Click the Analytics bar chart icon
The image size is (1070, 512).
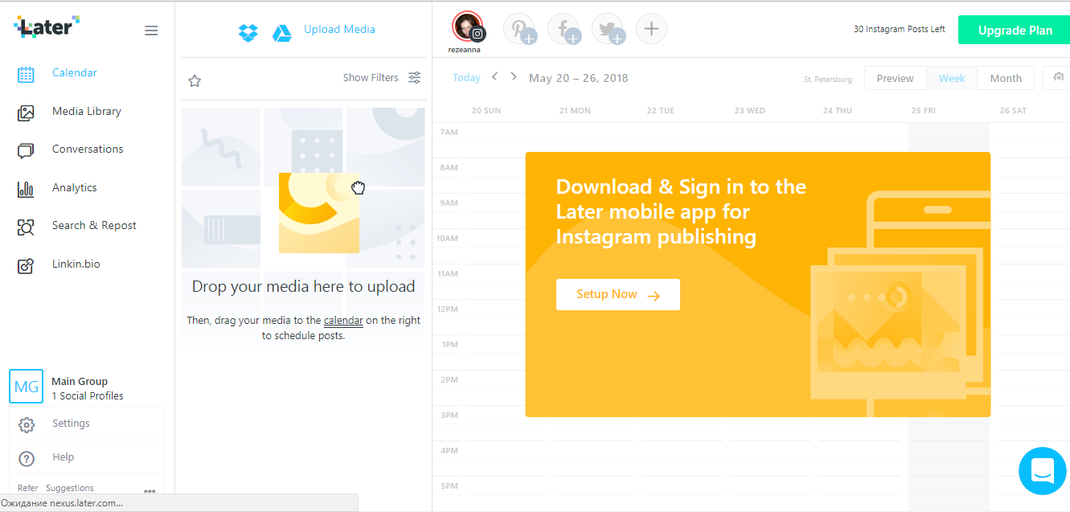coord(26,189)
